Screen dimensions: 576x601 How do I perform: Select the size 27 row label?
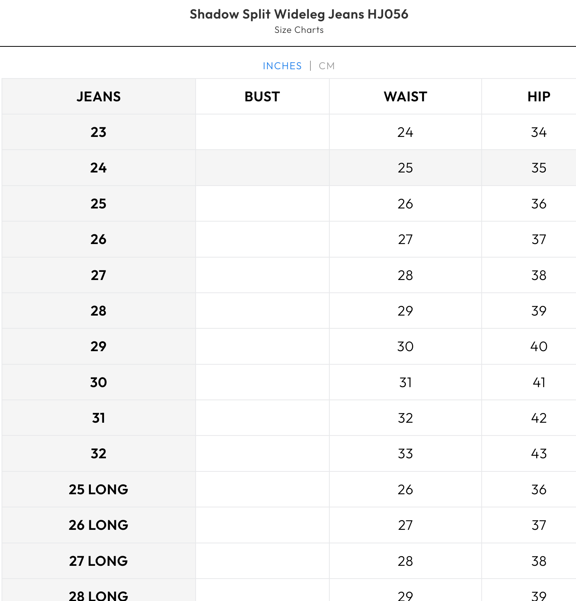tap(99, 275)
